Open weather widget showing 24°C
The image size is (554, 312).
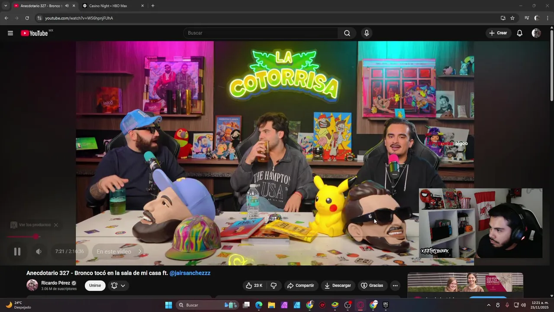tap(18, 305)
